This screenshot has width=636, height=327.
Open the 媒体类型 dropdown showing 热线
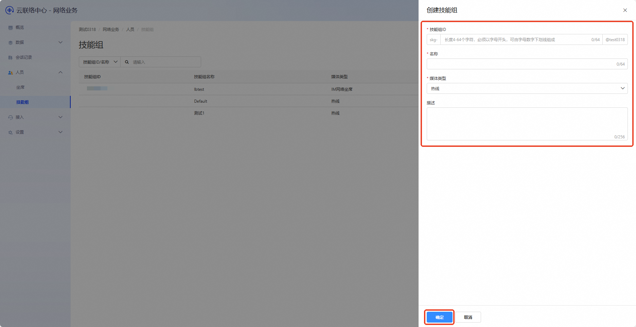[527, 88]
